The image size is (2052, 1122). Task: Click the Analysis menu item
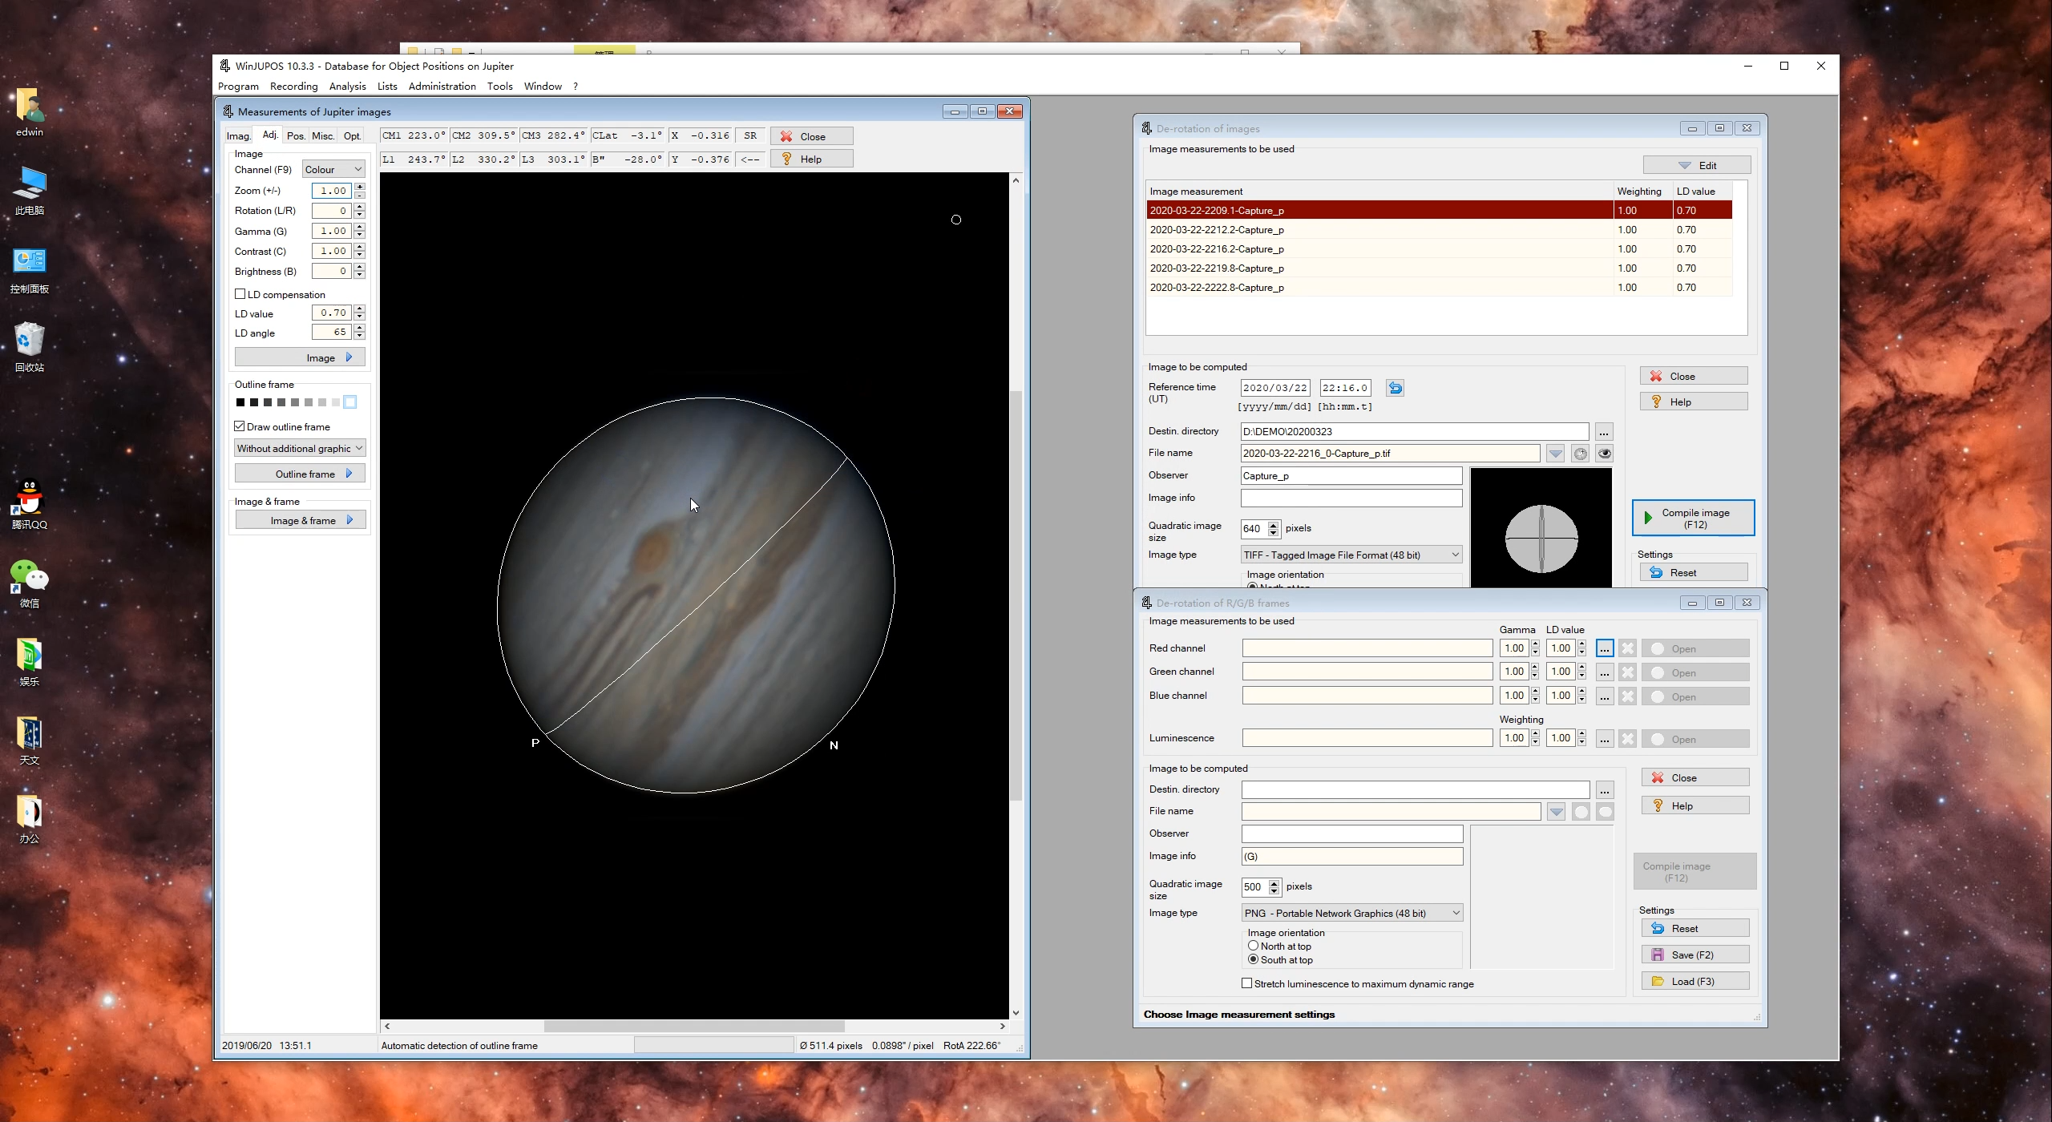[348, 86]
